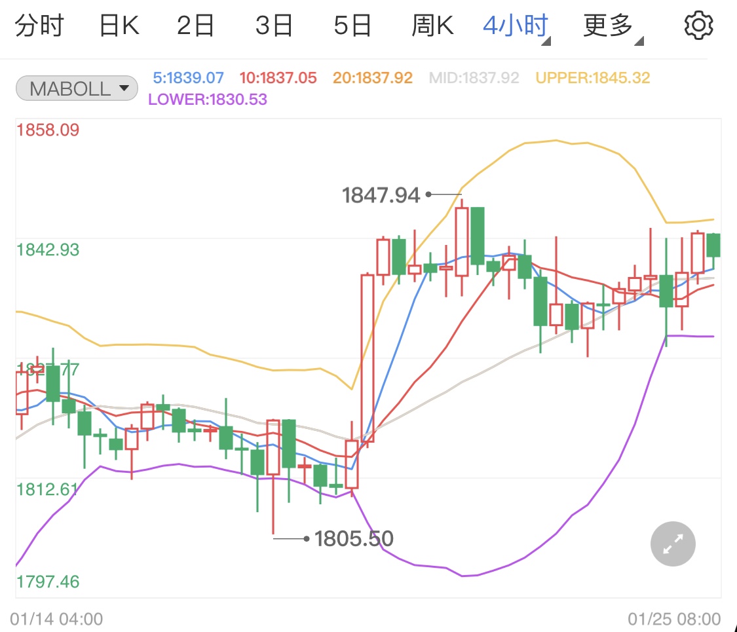
Task: Click the 10:1837.05 moving average value
Action: coord(278,77)
